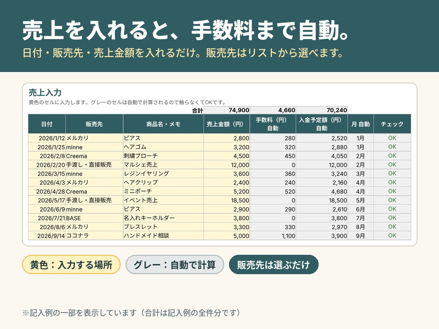This screenshot has height=329, width=439.
Task: Click date cell 2026/1/25
Action: pos(47,147)
